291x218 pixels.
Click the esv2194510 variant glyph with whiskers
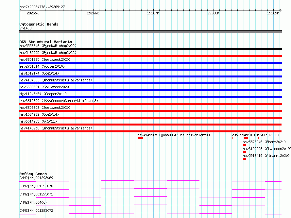246,138
